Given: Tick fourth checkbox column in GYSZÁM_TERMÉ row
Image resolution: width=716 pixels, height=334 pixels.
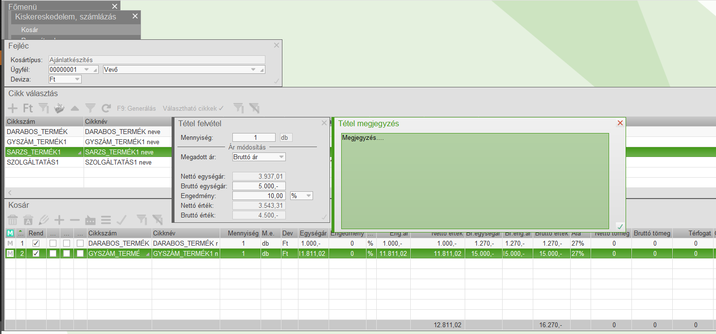Looking at the screenshot, I should click(x=80, y=253).
